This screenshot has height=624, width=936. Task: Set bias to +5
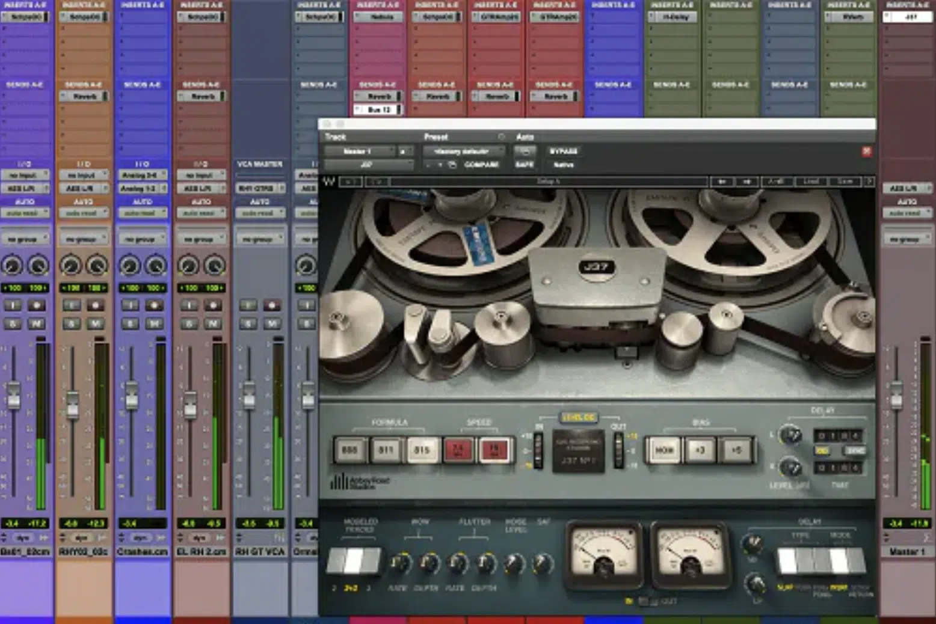point(736,450)
